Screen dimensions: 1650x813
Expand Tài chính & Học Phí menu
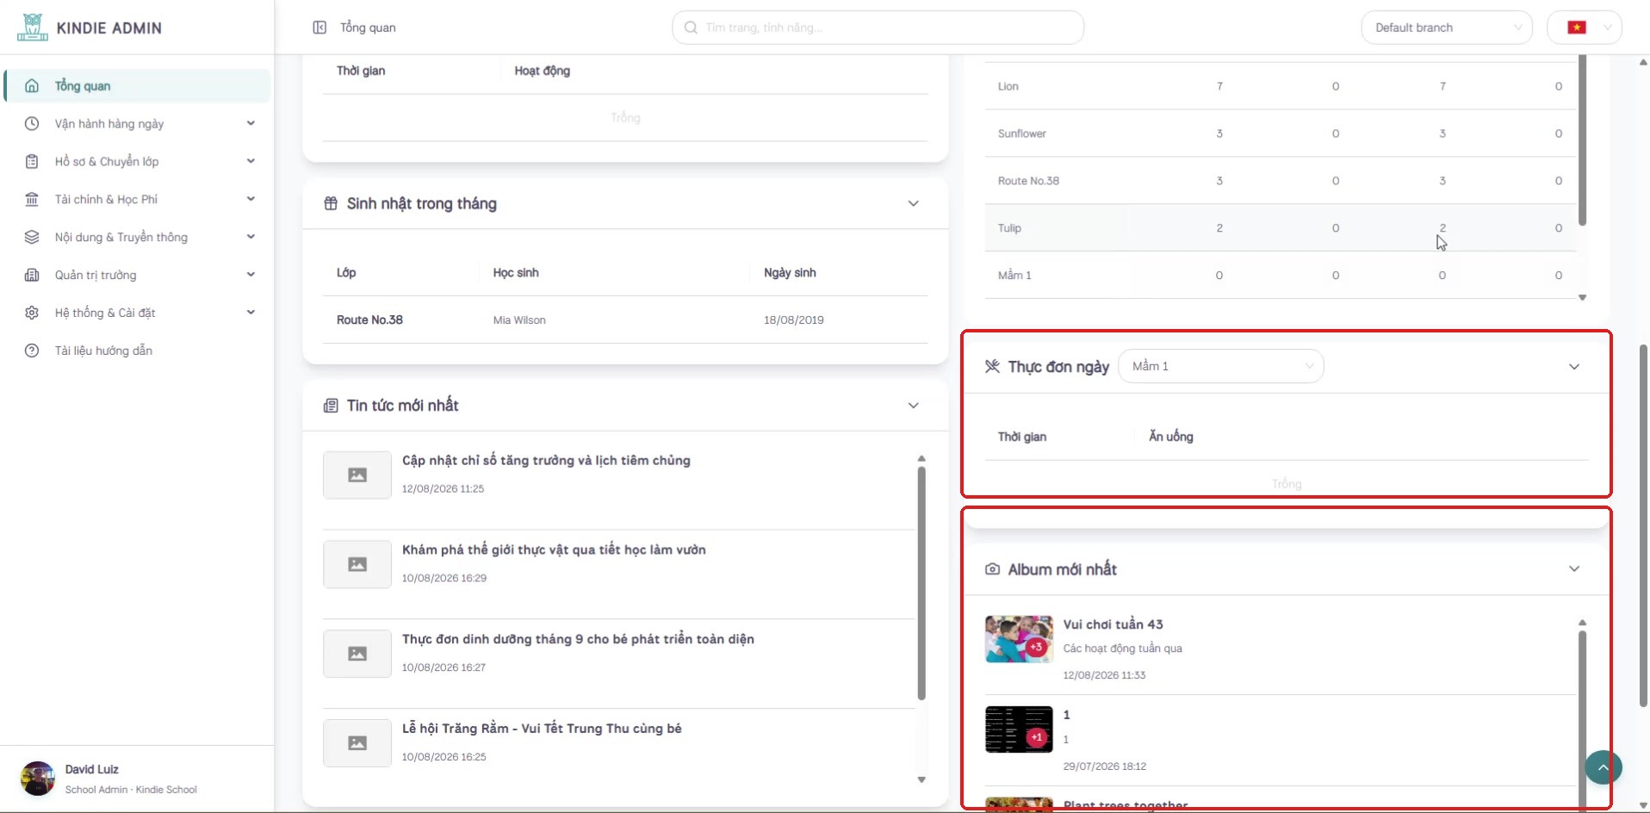click(138, 200)
